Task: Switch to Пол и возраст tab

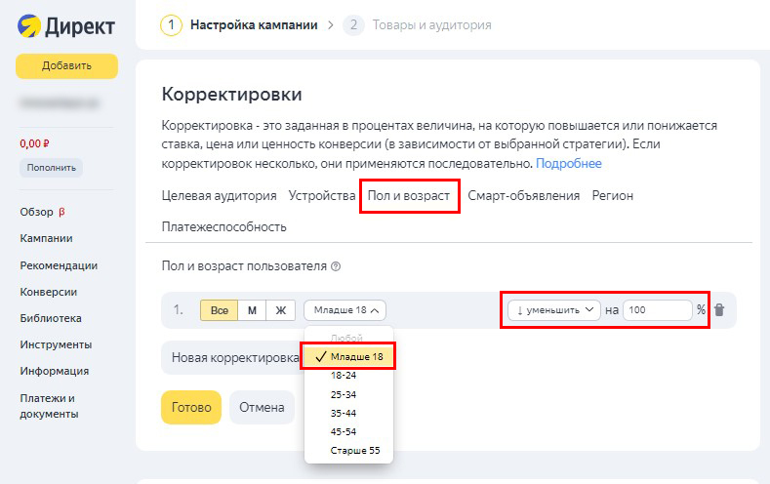Action: pos(409,196)
